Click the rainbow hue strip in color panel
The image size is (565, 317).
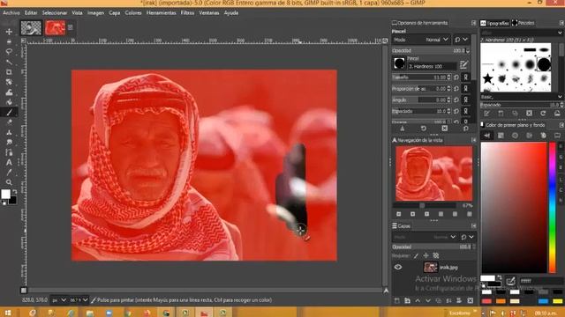[x=552, y=208]
